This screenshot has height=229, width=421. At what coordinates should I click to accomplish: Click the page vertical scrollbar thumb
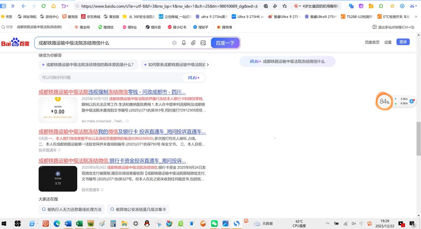(x=418, y=139)
